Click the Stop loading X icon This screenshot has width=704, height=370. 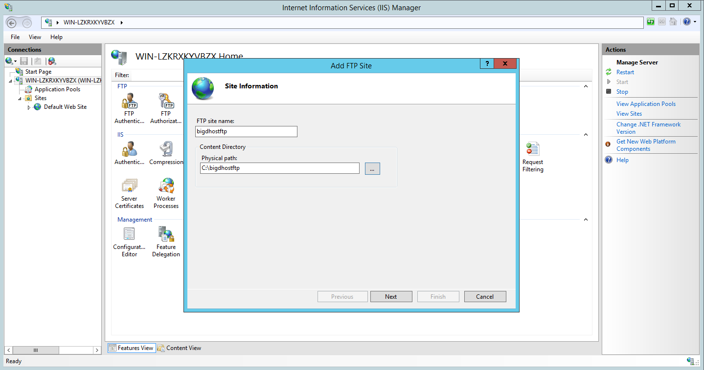[662, 22]
